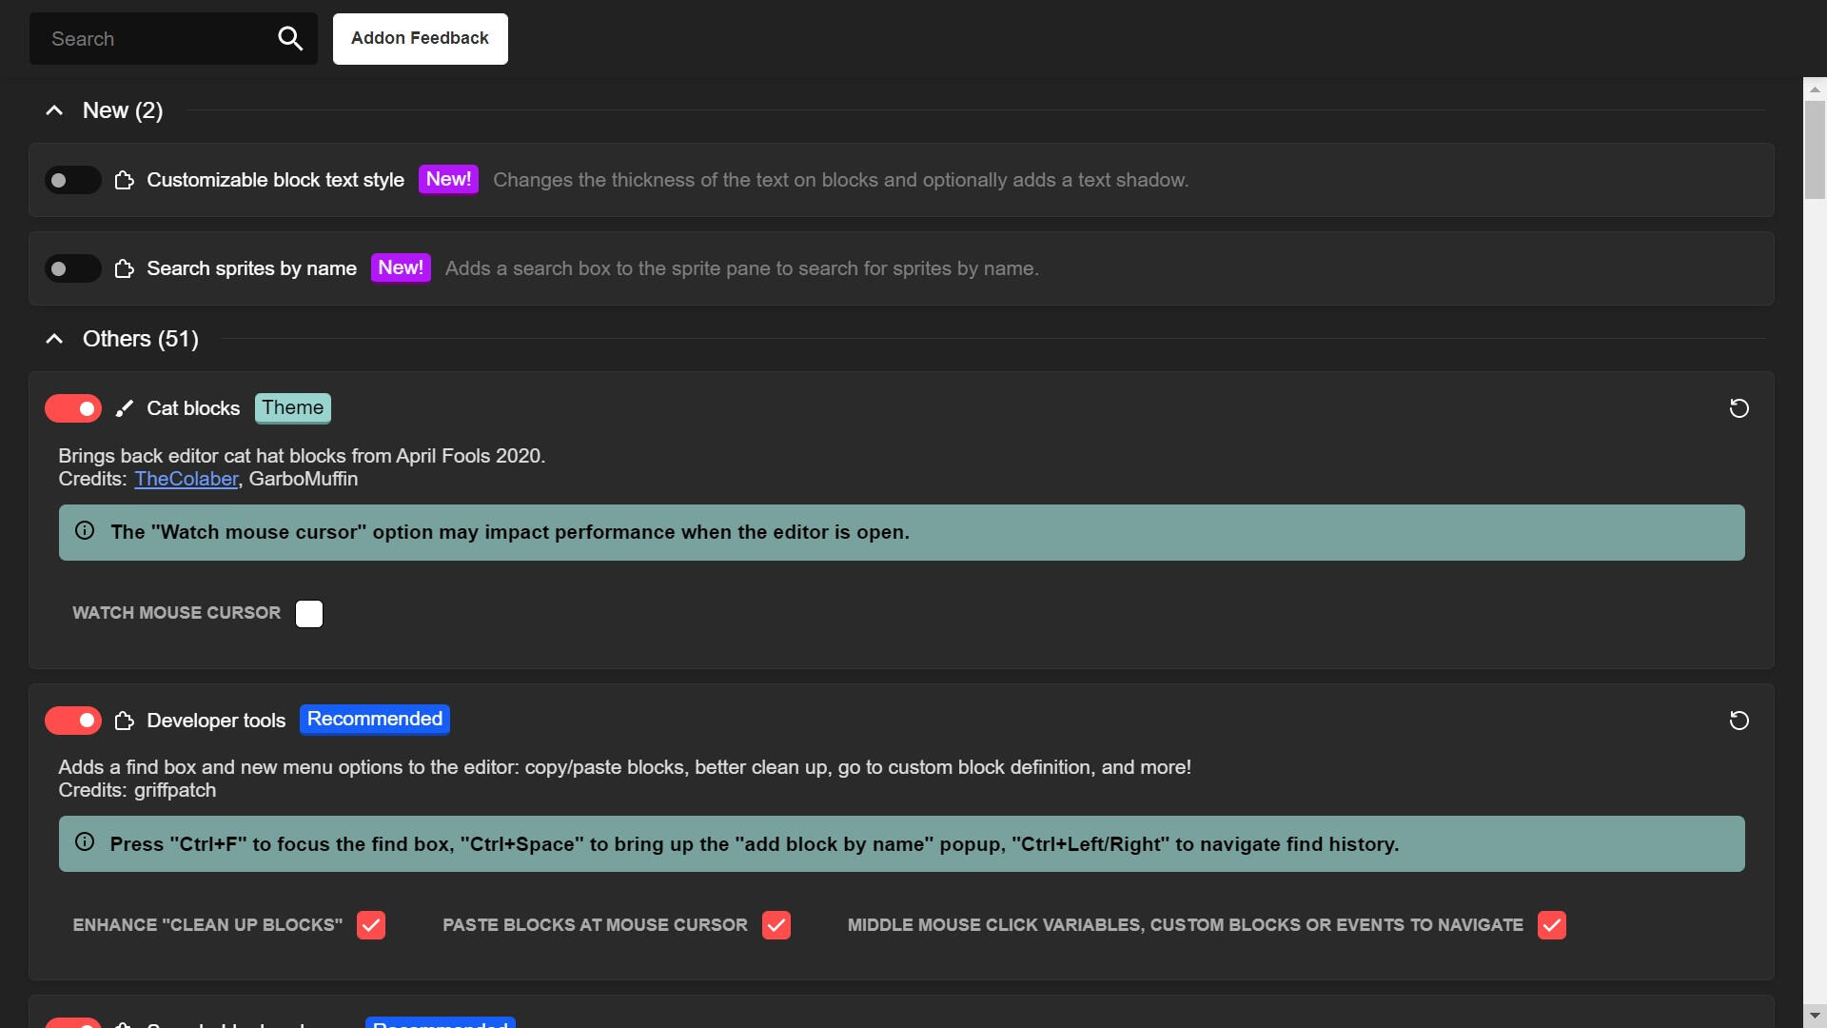Collapse the New (2) section

pos(54,111)
